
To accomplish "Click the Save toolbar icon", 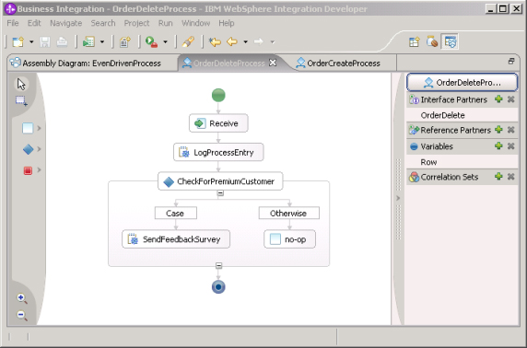I will 45,42.
